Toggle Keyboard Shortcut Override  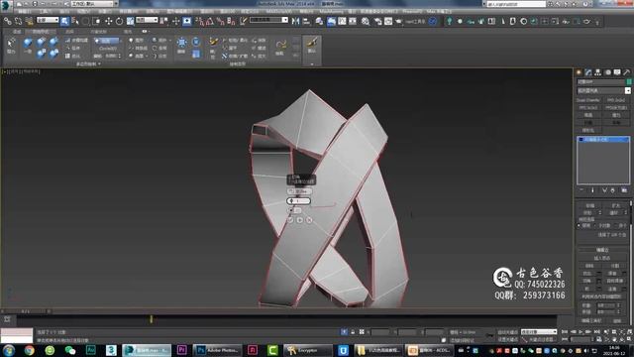(x=187, y=21)
